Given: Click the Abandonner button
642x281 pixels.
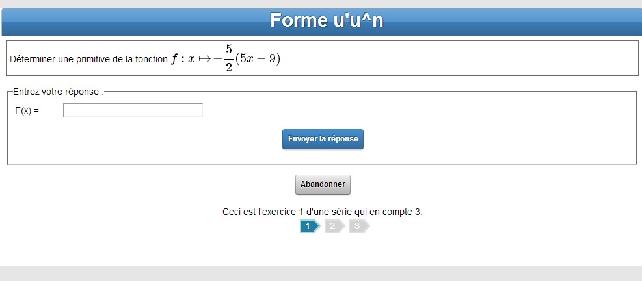Looking at the screenshot, I should tap(323, 184).
